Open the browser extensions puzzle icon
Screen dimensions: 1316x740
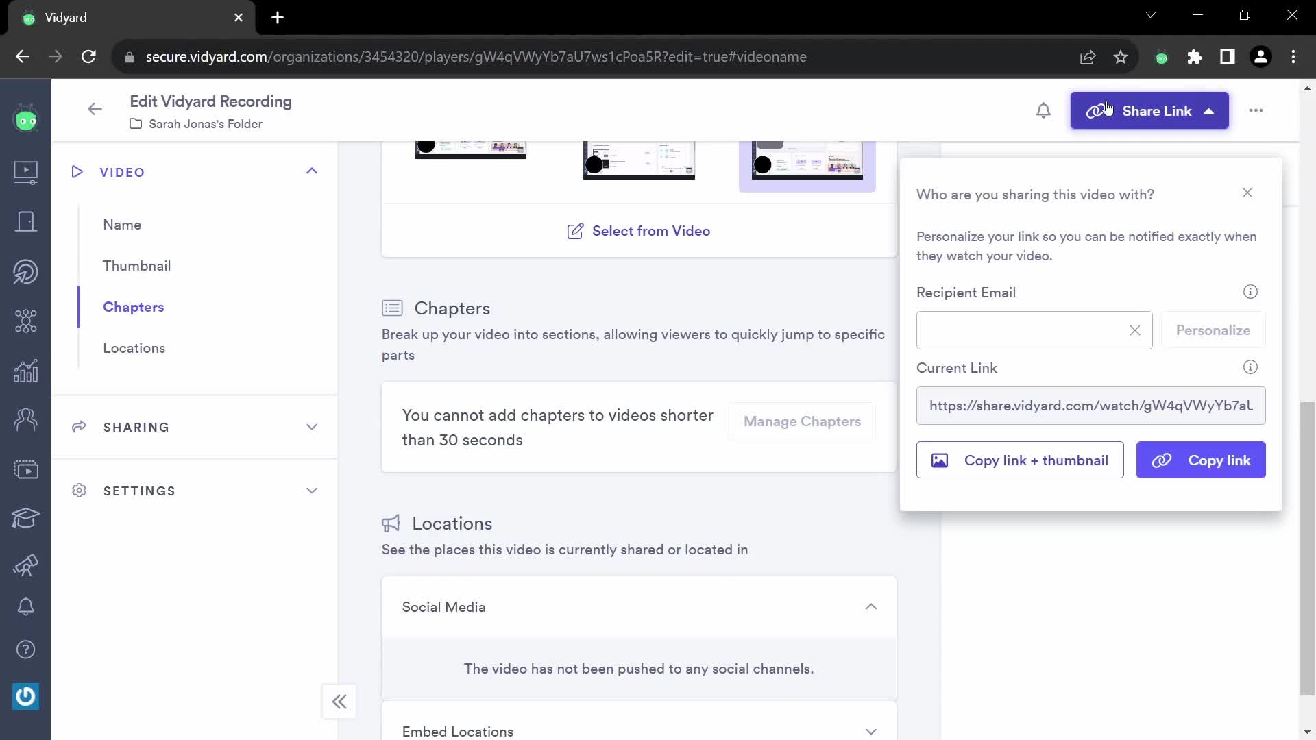click(1195, 57)
